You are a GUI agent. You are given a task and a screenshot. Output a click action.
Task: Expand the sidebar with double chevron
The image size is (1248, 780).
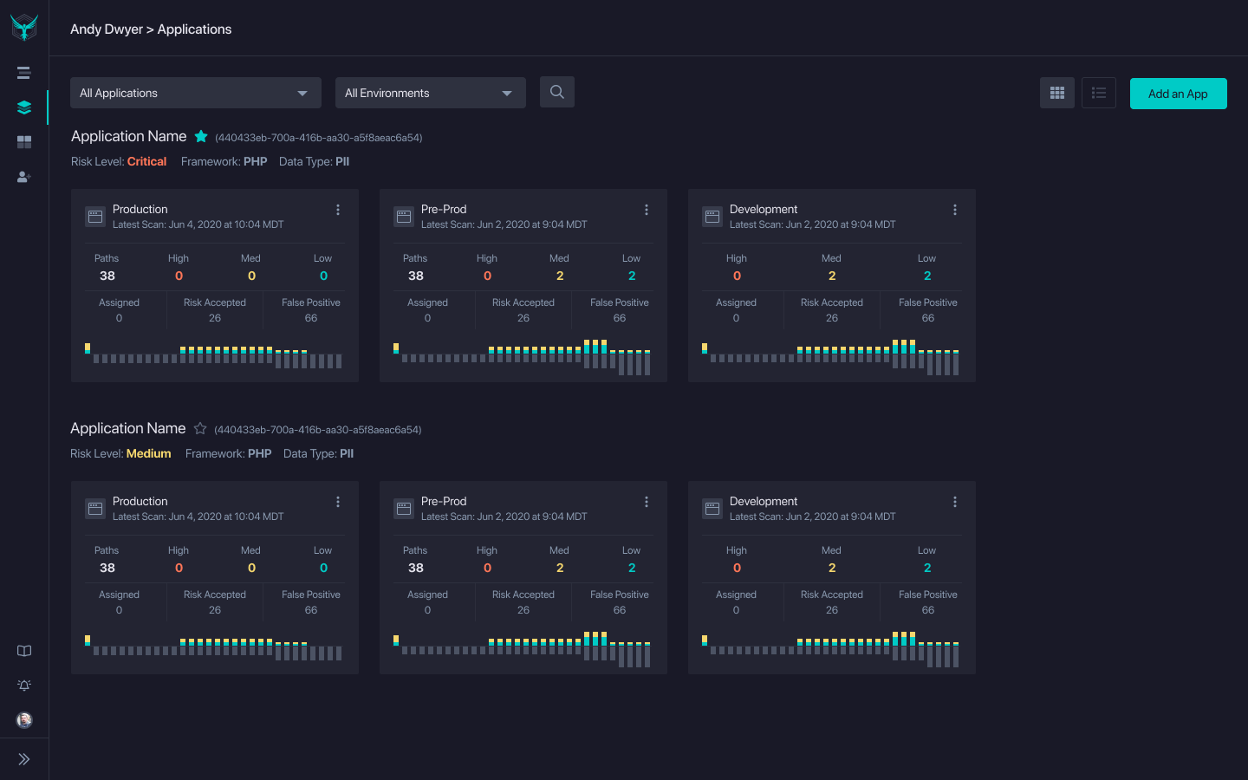(24, 759)
